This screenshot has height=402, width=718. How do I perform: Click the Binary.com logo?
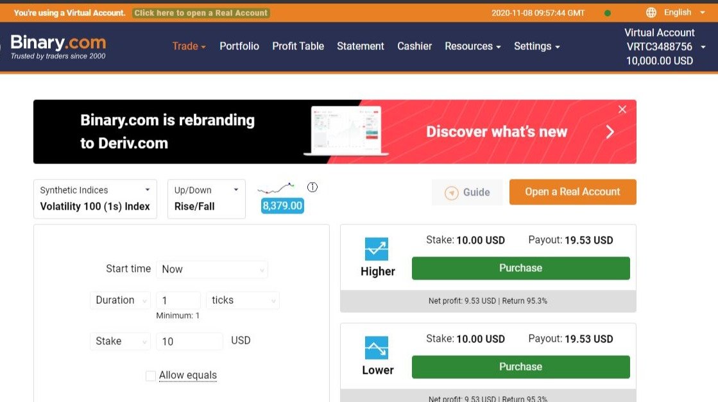click(58, 47)
